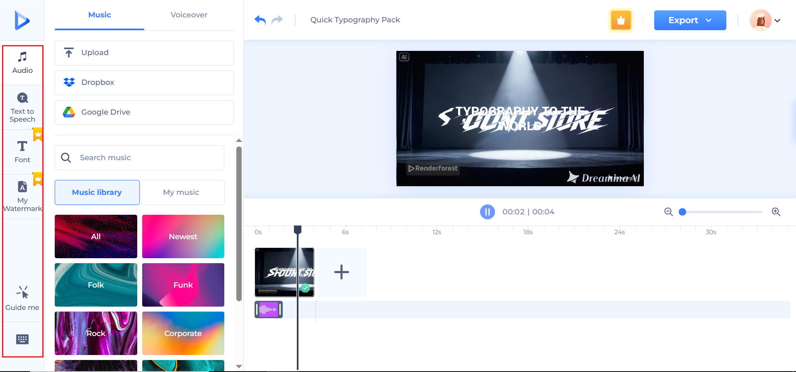The width and height of the screenshot is (796, 372).
Task: Open the Font sidebar panel
Action: [x=22, y=152]
